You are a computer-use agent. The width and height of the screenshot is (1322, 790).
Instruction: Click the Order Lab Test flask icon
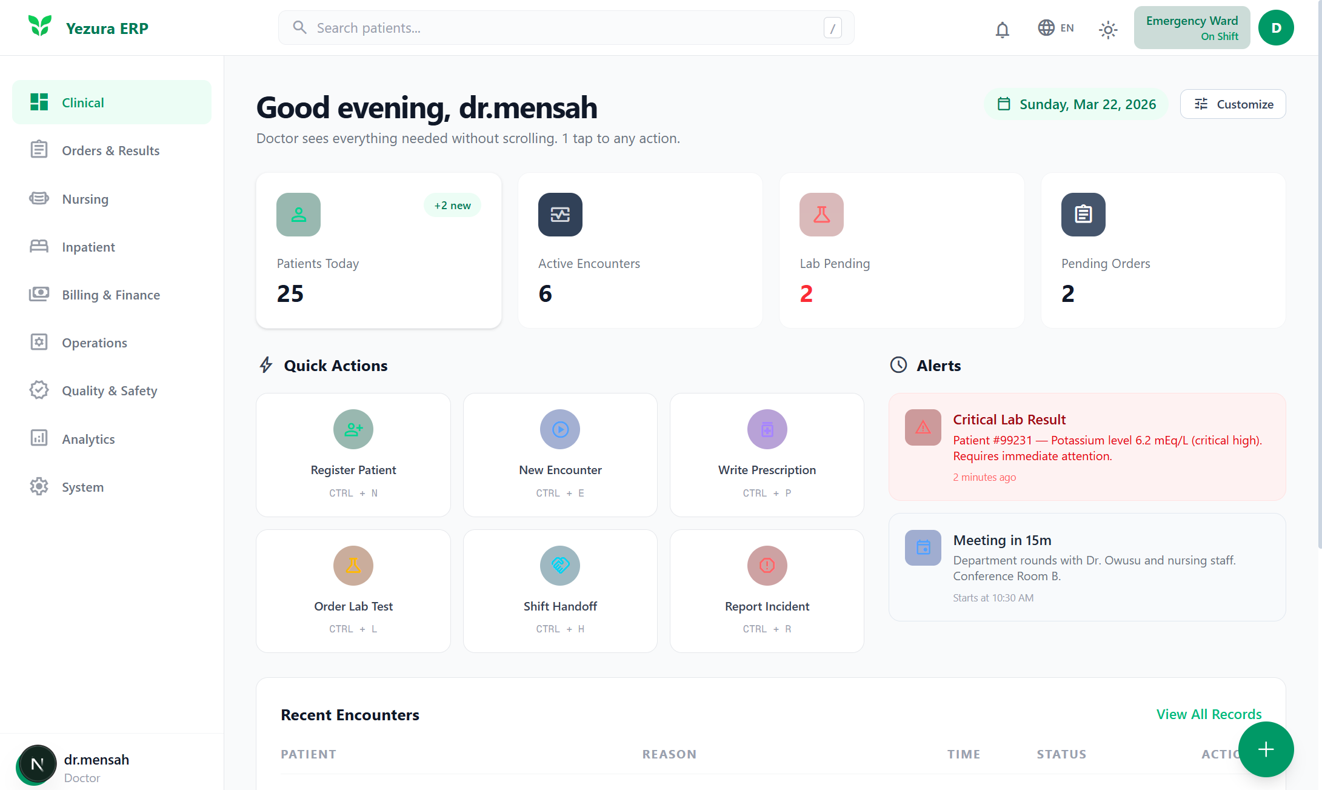353,566
